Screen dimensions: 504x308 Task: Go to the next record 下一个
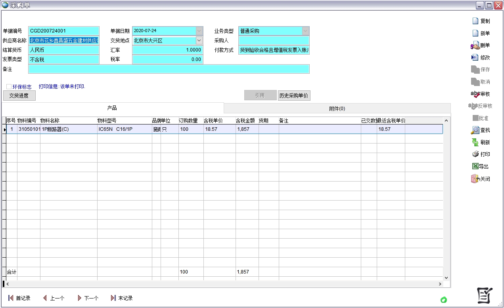pyautogui.click(x=88, y=298)
